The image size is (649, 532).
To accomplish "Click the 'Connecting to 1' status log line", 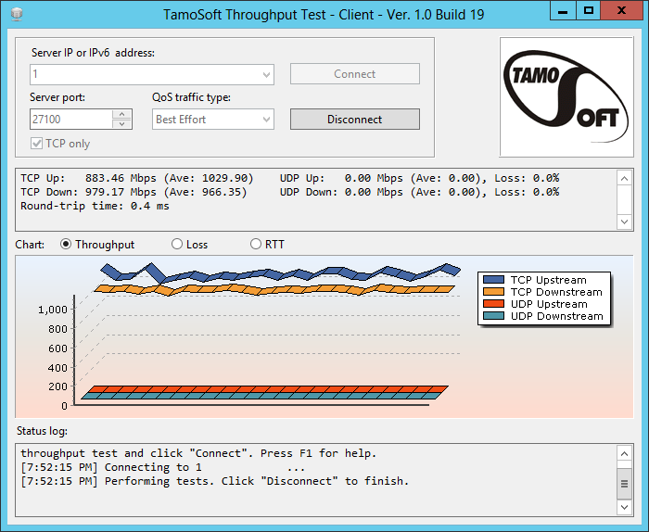I will tap(162, 467).
